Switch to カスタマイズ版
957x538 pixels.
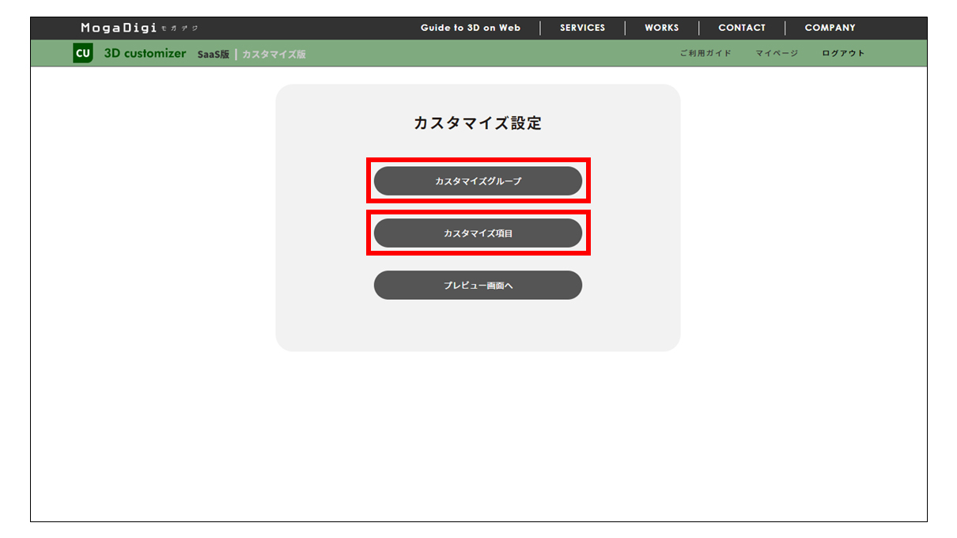[x=274, y=55]
